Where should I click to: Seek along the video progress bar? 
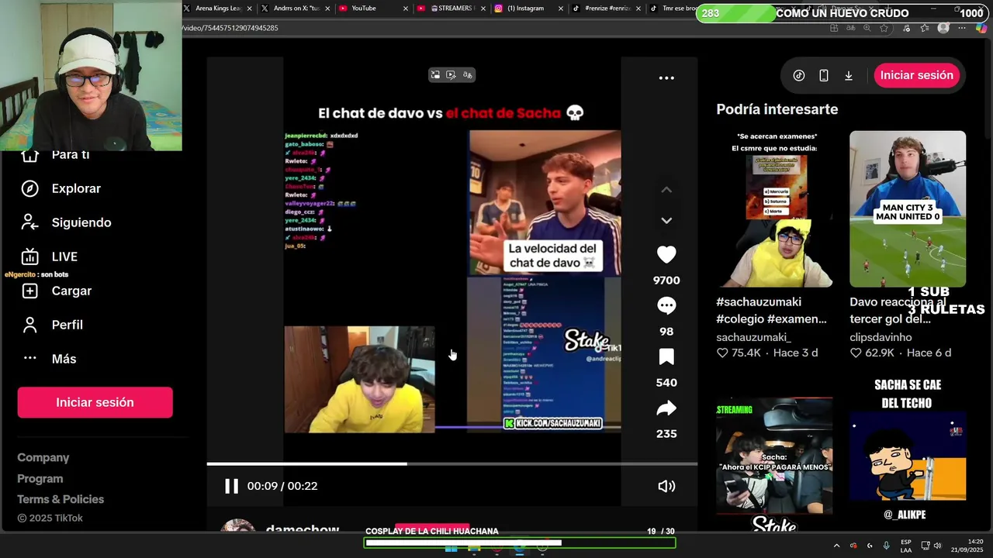click(452, 463)
